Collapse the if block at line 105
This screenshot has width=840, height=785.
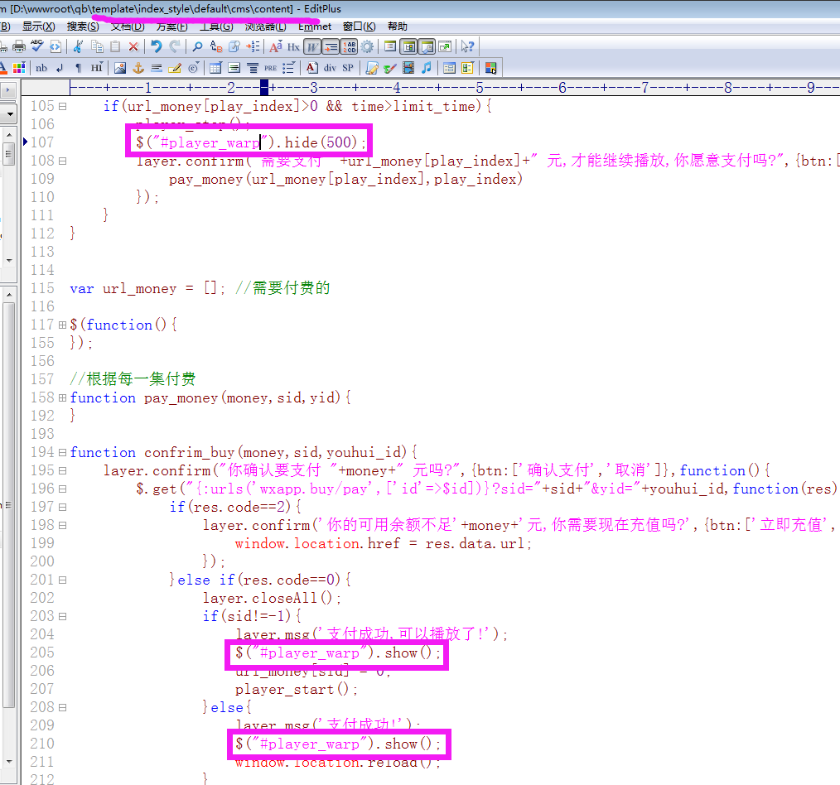63,106
